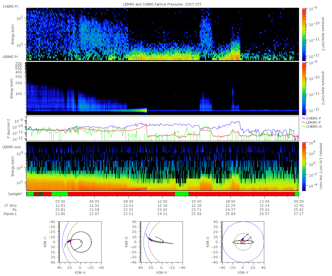Click the LT value 12.26
The image size is (332, 276).
click(x=230, y=206)
